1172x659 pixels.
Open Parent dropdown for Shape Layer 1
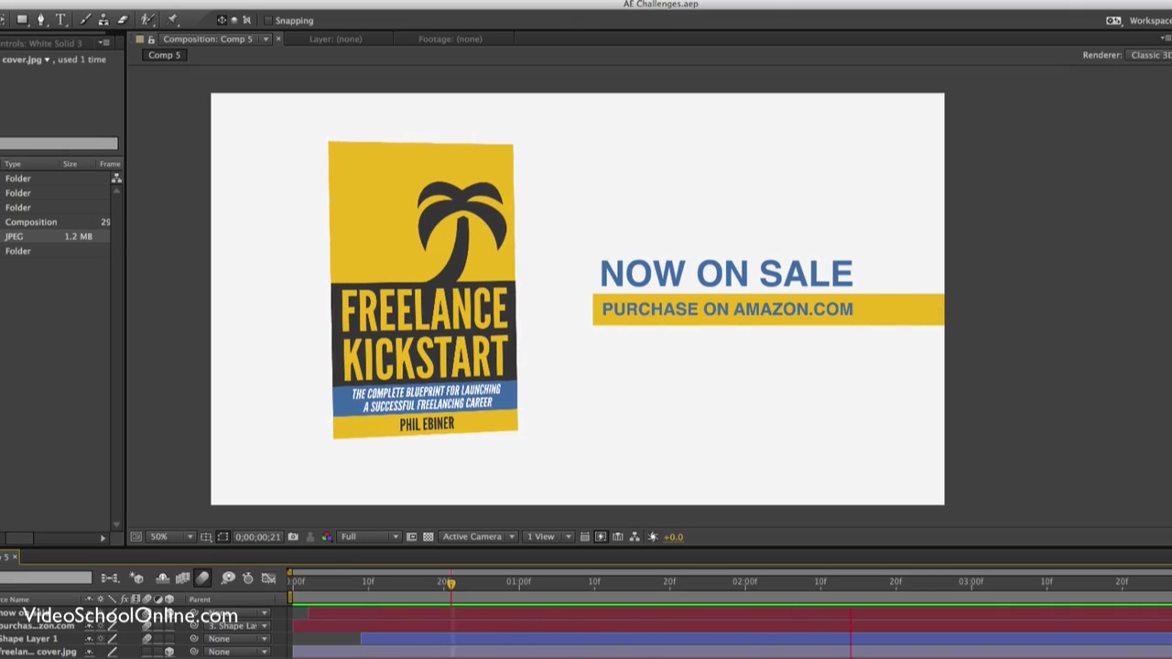(x=236, y=639)
